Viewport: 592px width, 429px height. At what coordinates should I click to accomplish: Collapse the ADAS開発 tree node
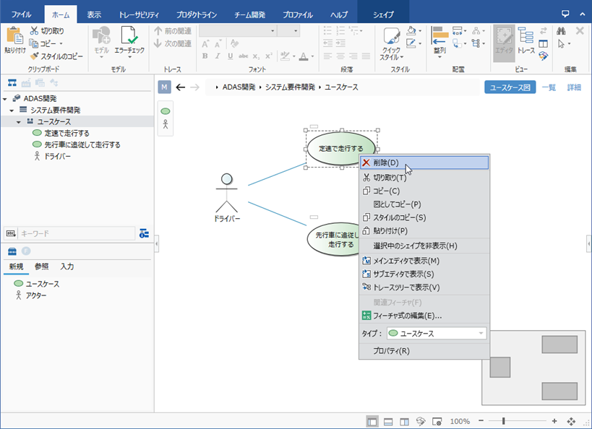6,98
